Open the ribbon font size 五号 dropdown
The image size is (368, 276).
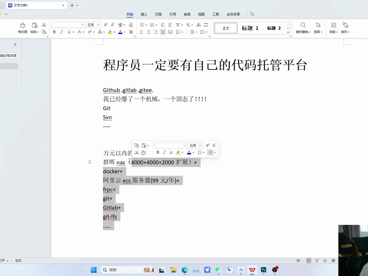[98, 25]
